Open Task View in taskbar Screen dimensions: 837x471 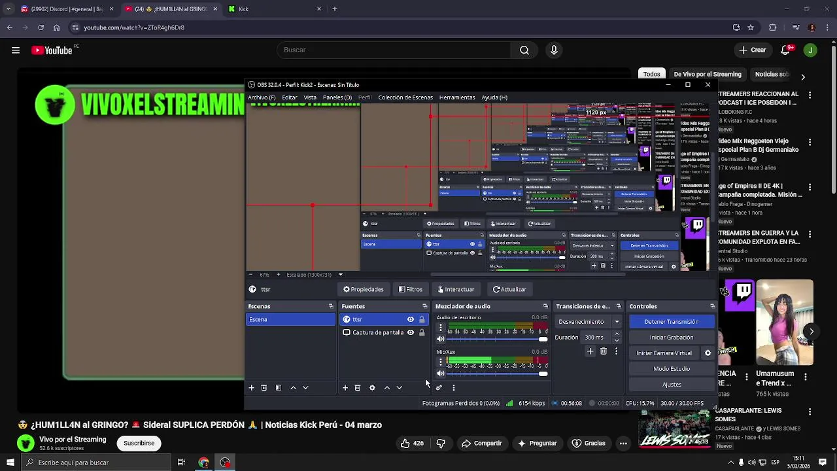click(x=181, y=462)
